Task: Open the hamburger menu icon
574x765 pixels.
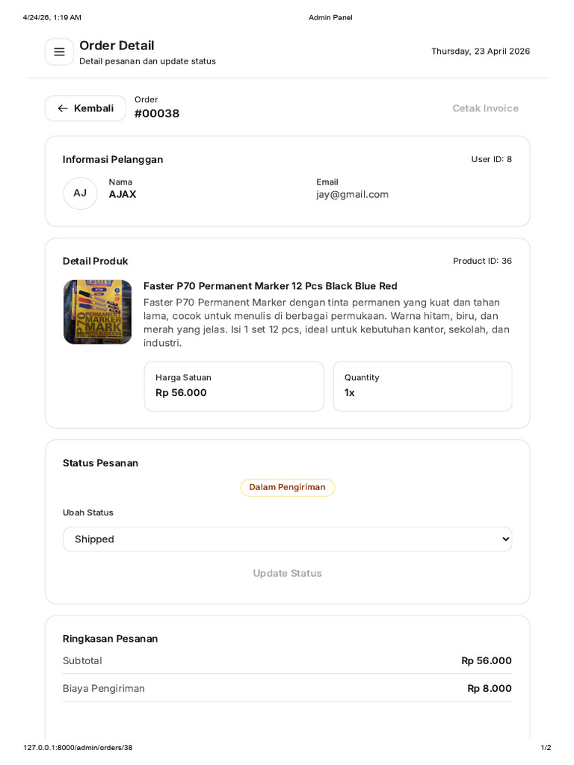Action: pyautogui.click(x=59, y=52)
